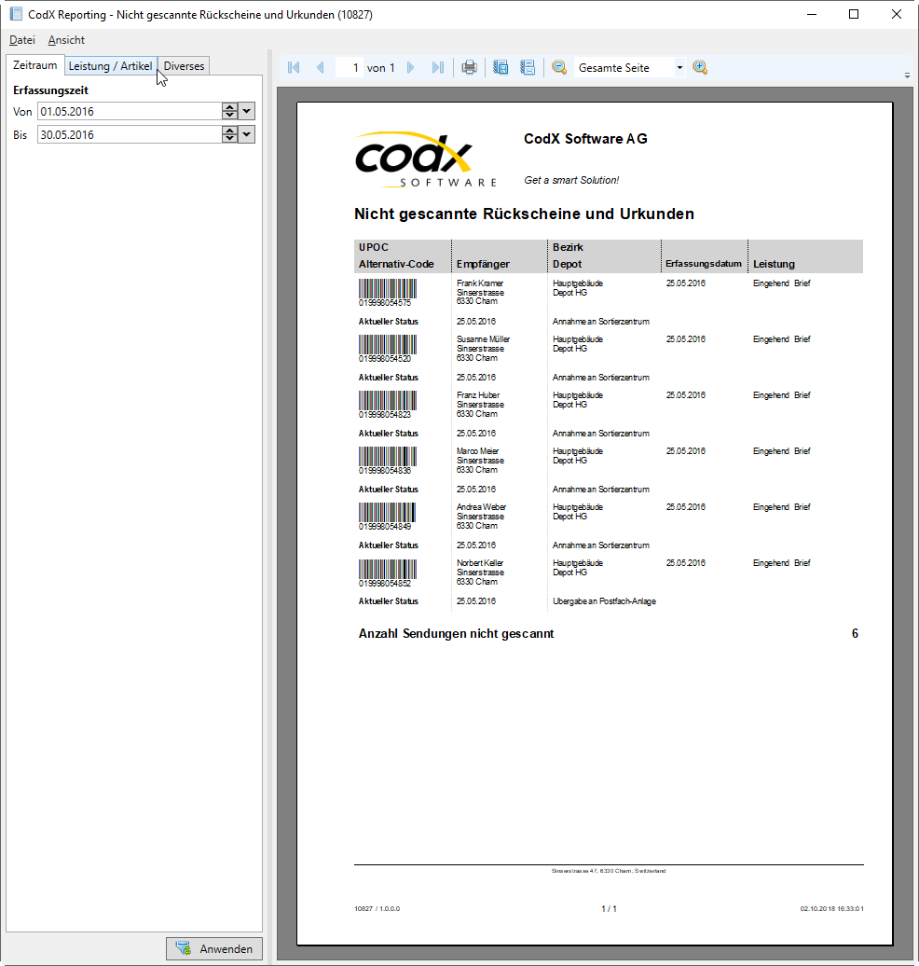Zoom out using the minus magnifier
Viewport: 919px width, 966px height.
tap(559, 68)
